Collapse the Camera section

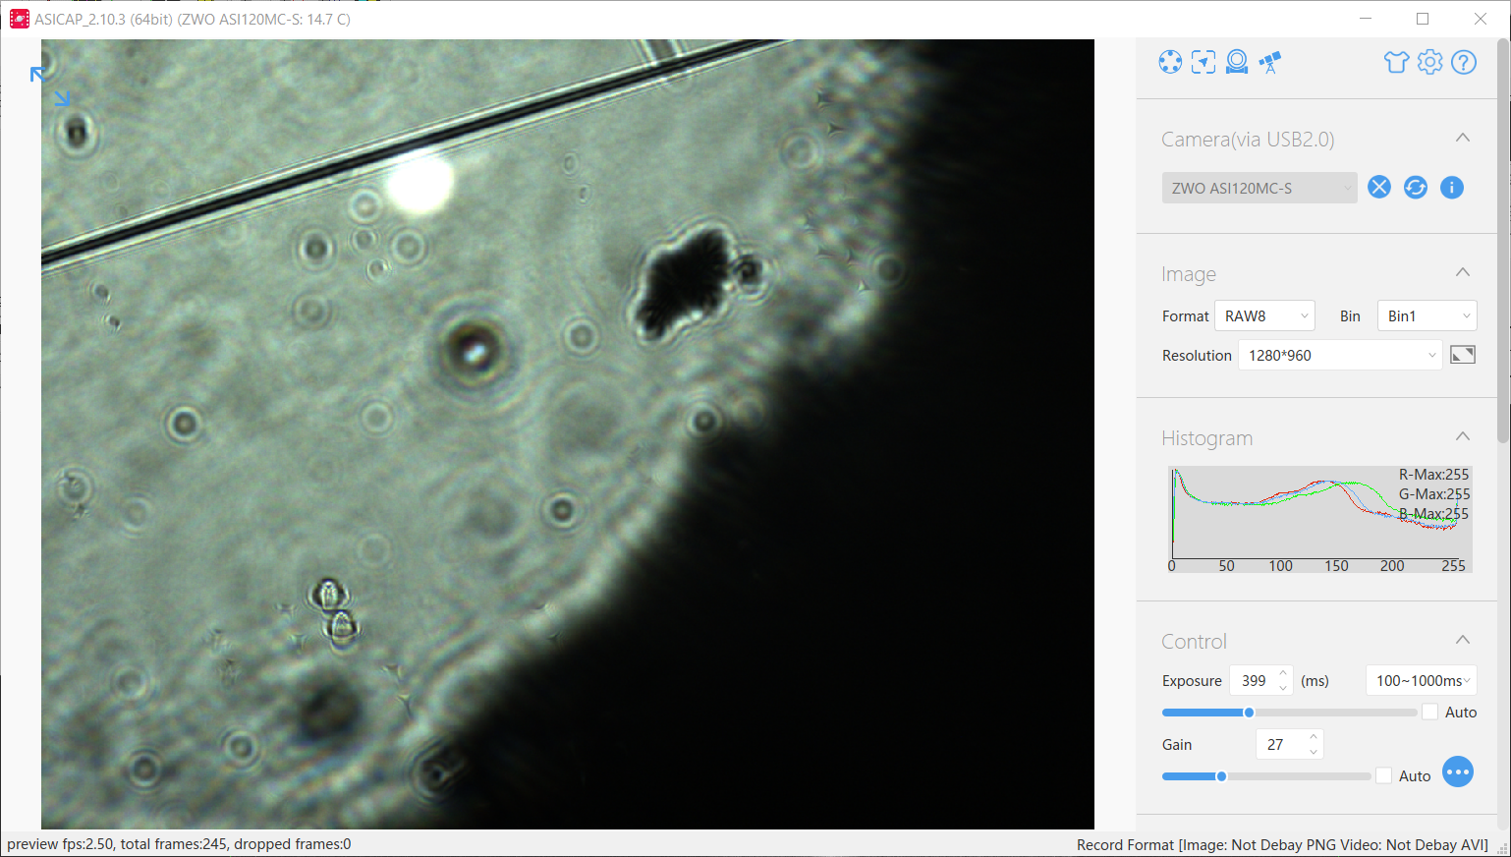(x=1463, y=138)
